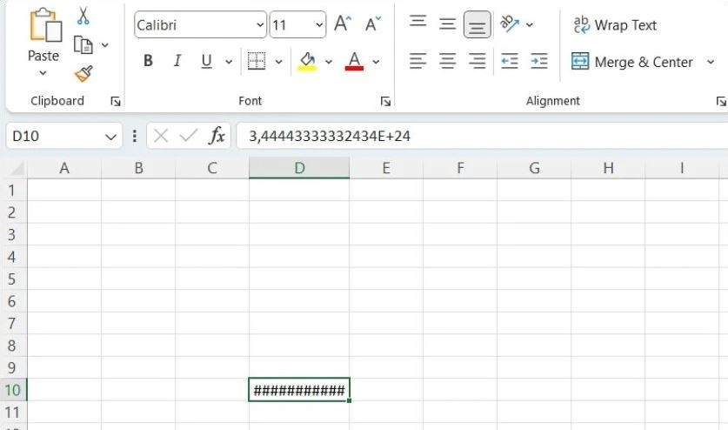728x430 pixels.
Task: Toggle Wrap Text
Action: 615,24
